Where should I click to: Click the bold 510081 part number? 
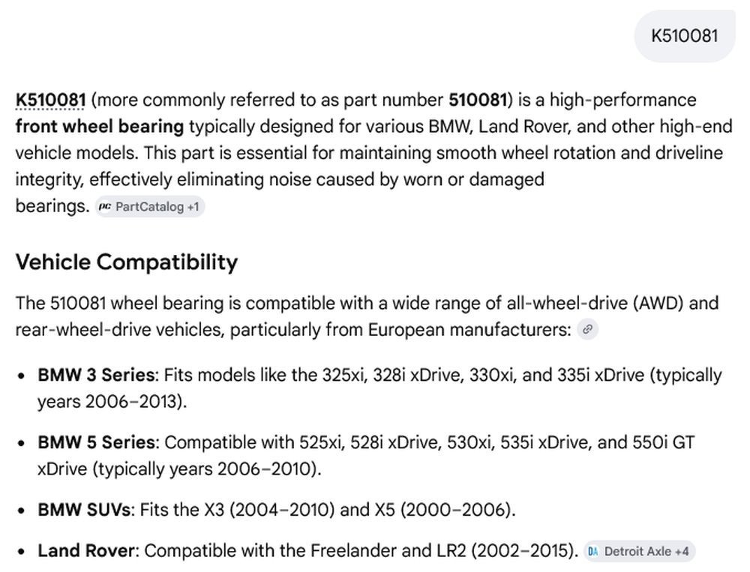click(477, 100)
